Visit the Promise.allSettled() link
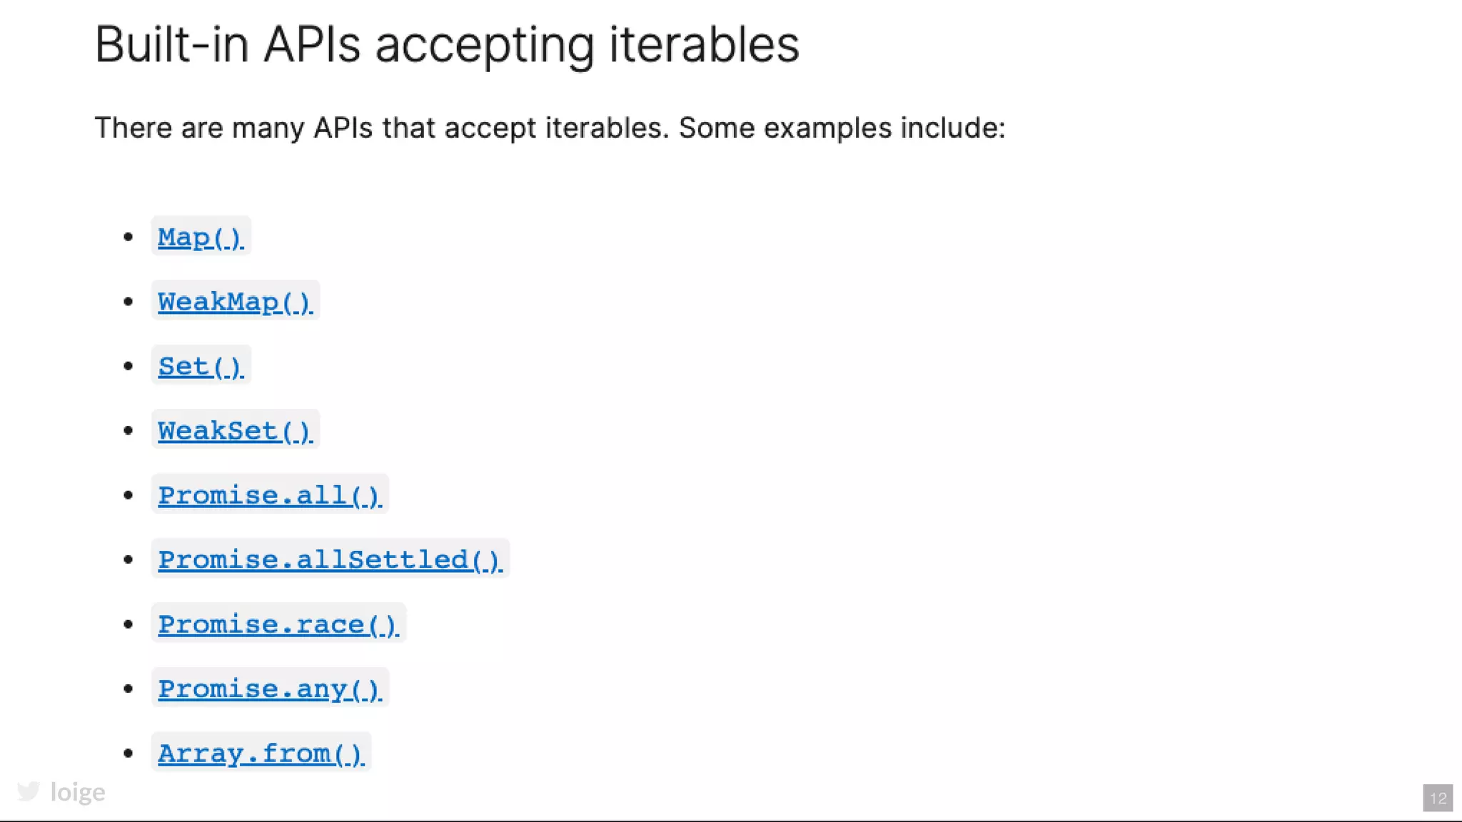This screenshot has height=822, width=1462. pyautogui.click(x=330, y=559)
